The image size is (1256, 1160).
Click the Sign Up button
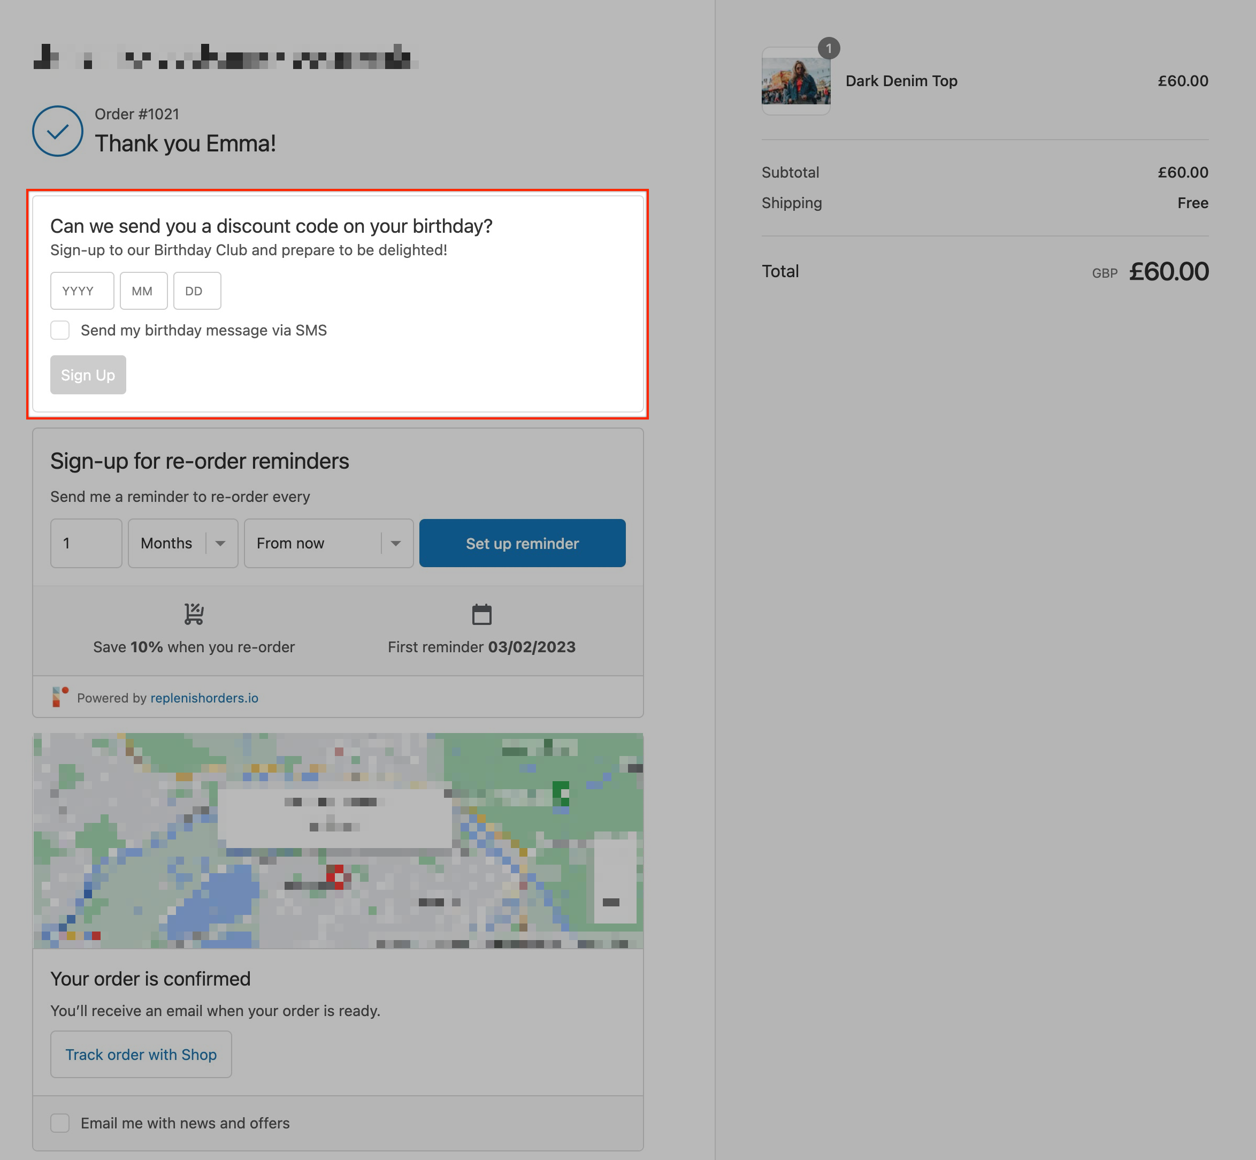click(88, 375)
